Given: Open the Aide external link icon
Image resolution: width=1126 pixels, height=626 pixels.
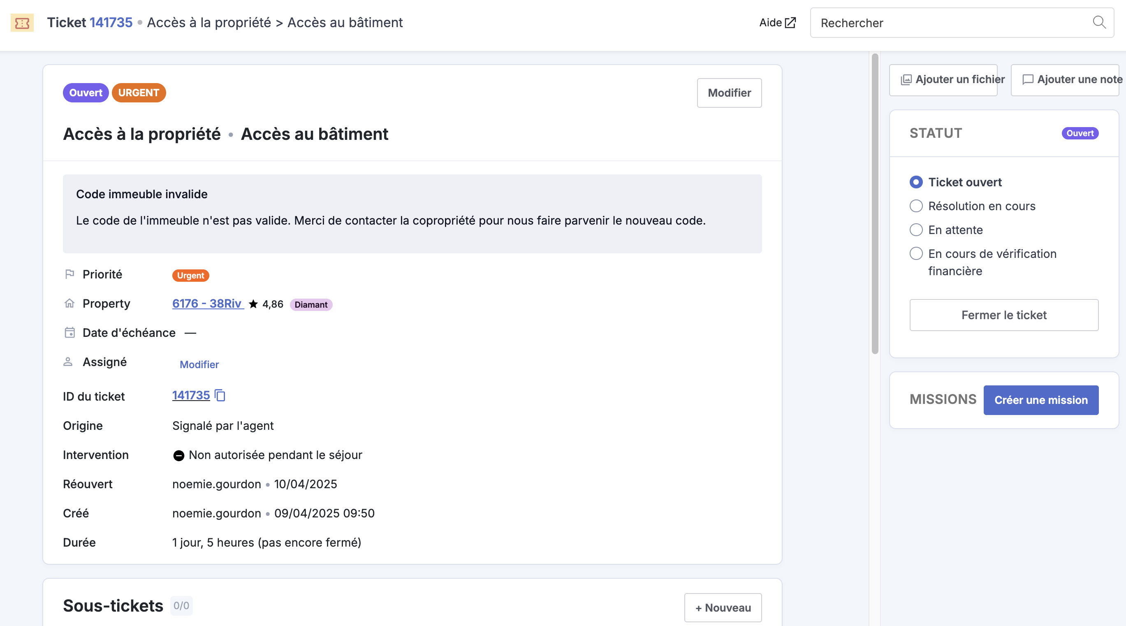Looking at the screenshot, I should (790, 23).
